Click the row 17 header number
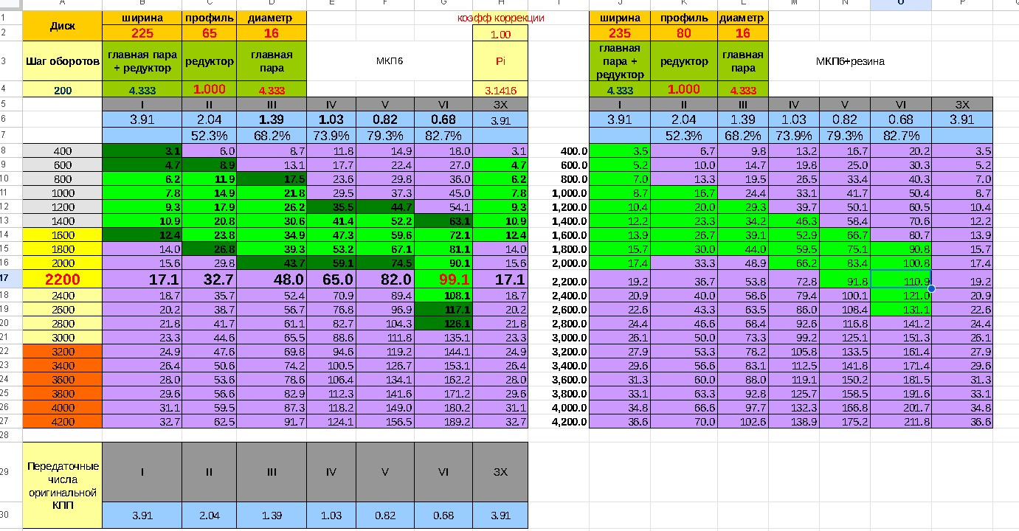1019x531 pixels. (11, 280)
